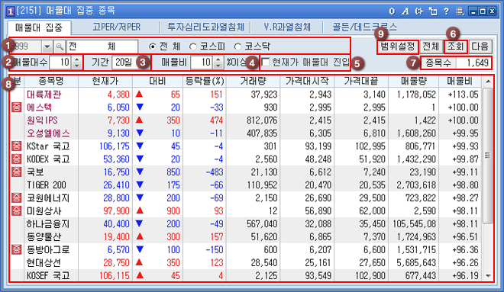Enable 현재가 매물대 진입 checkbox
The image size is (504, 292).
click(265, 63)
